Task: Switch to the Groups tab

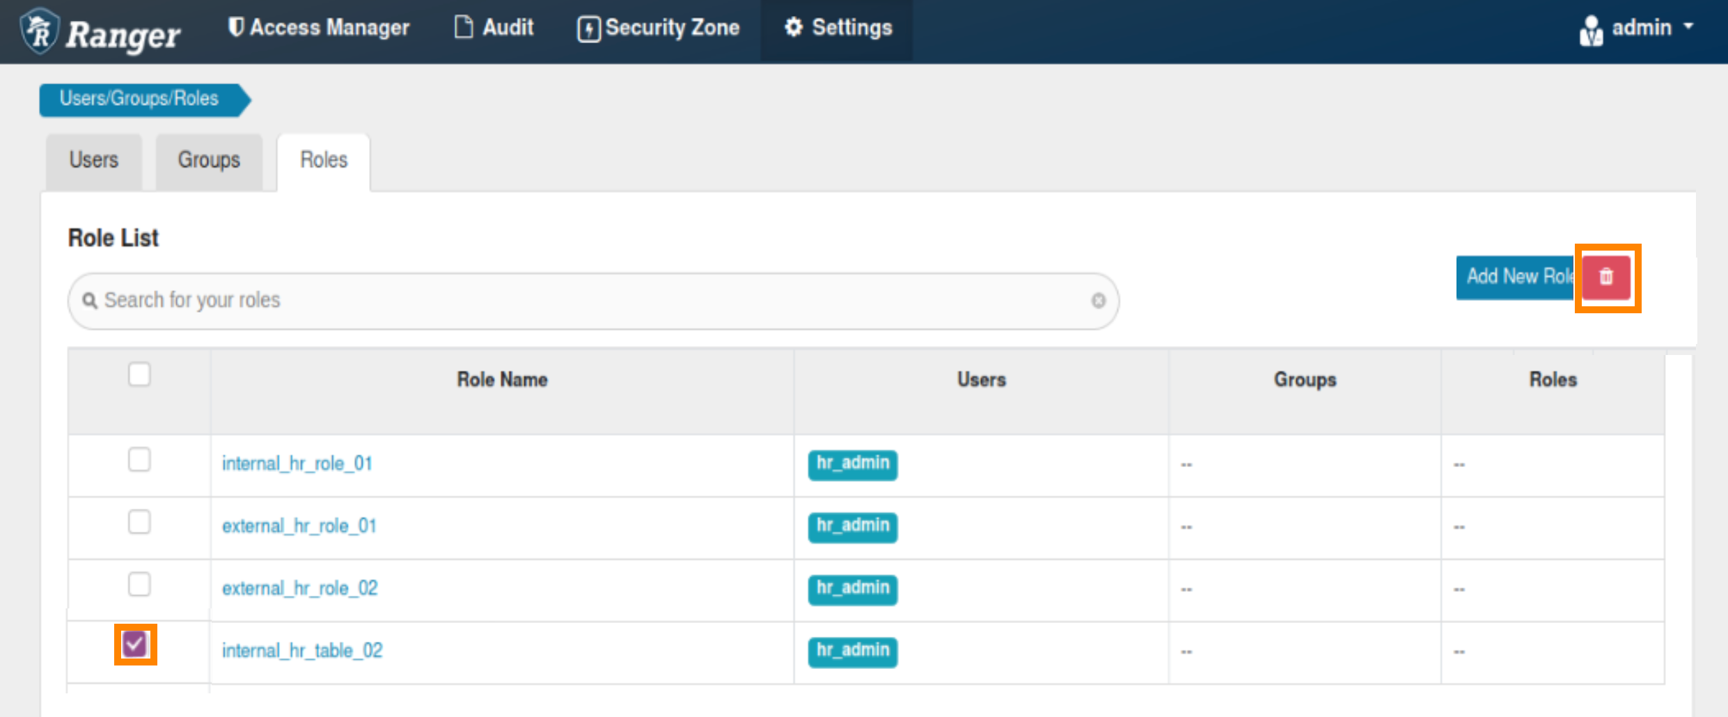Action: click(x=209, y=160)
